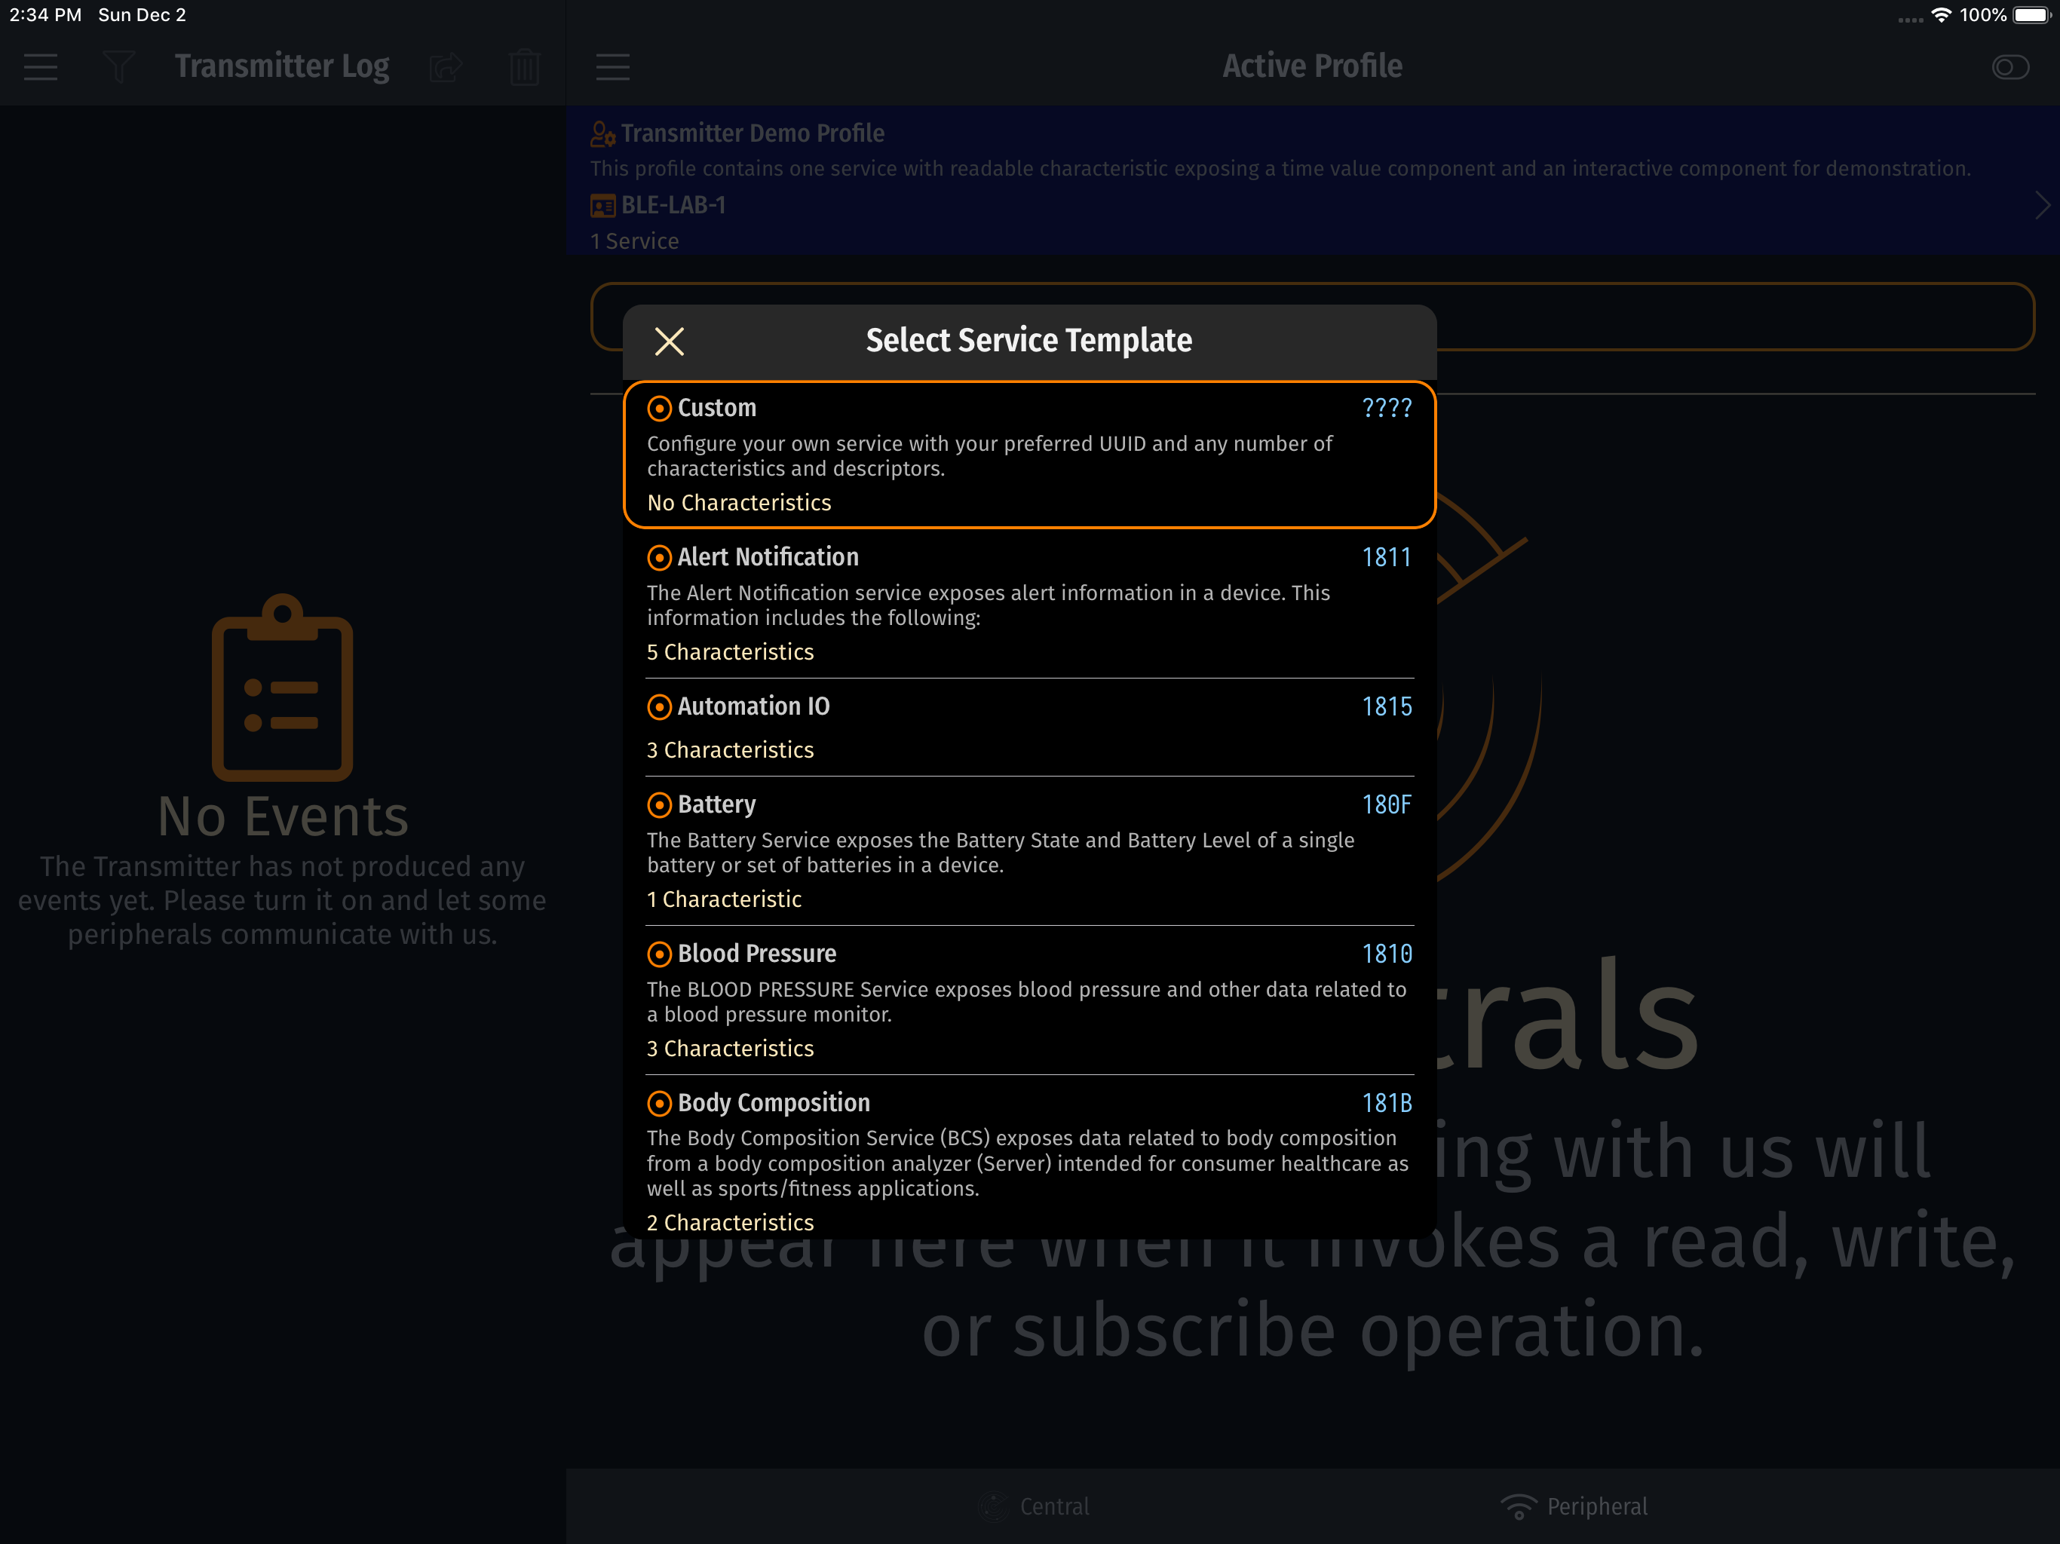The height and width of the screenshot is (1544, 2060).
Task: Click the 1811 UUID label
Action: pyautogui.click(x=1386, y=558)
